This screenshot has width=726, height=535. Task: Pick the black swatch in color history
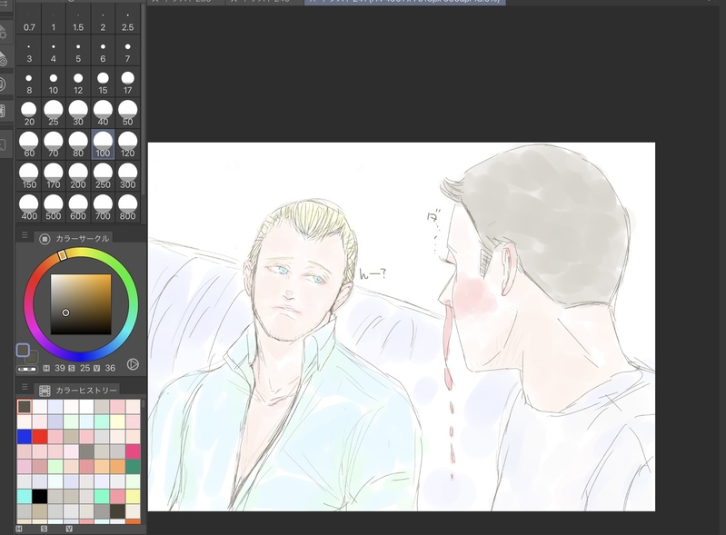pyautogui.click(x=40, y=497)
